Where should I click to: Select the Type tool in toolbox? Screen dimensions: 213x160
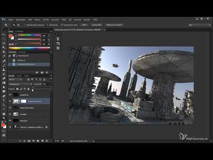4,100
